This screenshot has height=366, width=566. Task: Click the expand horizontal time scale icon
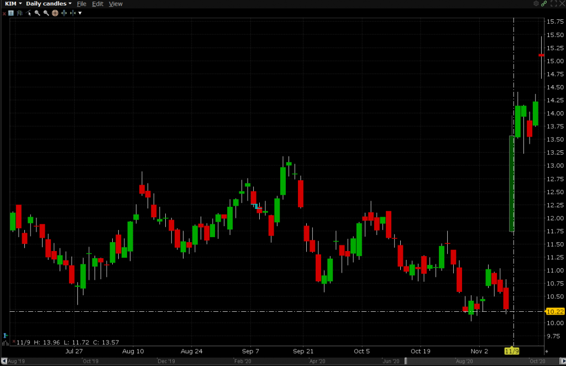[x=64, y=13]
